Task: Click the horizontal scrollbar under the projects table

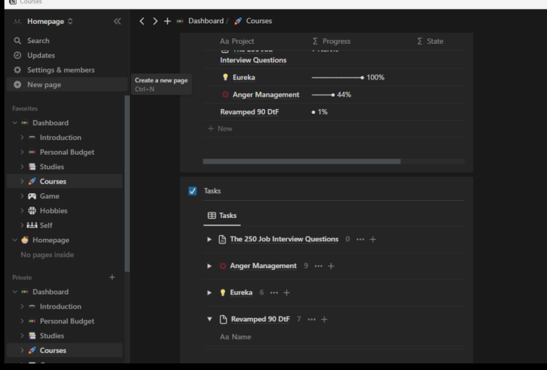Action: pos(301,162)
